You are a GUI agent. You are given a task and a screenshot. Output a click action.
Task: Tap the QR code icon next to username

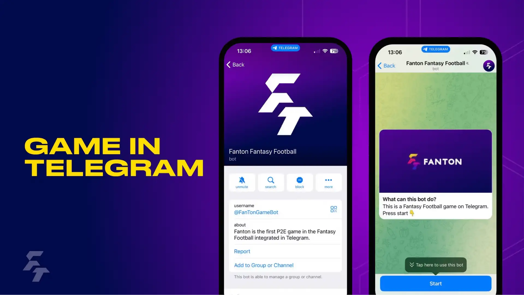(x=333, y=209)
